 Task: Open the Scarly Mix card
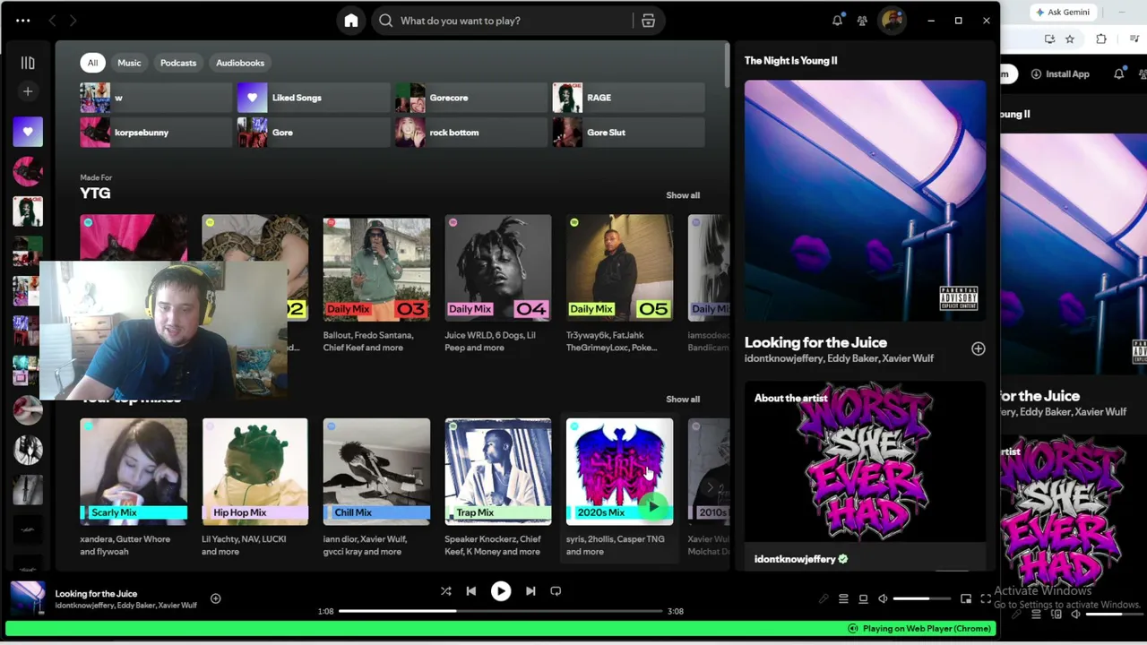[x=134, y=488]
